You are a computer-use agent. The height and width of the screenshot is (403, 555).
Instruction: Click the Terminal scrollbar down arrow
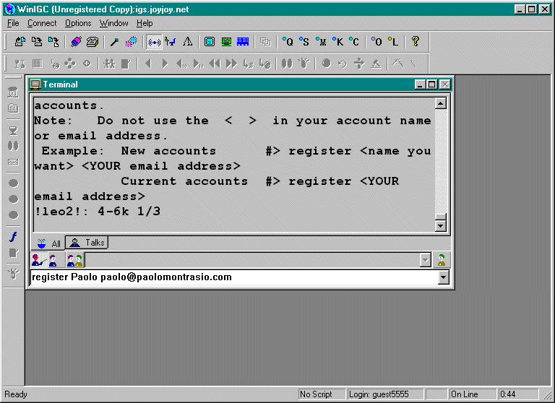click(441, 225)
